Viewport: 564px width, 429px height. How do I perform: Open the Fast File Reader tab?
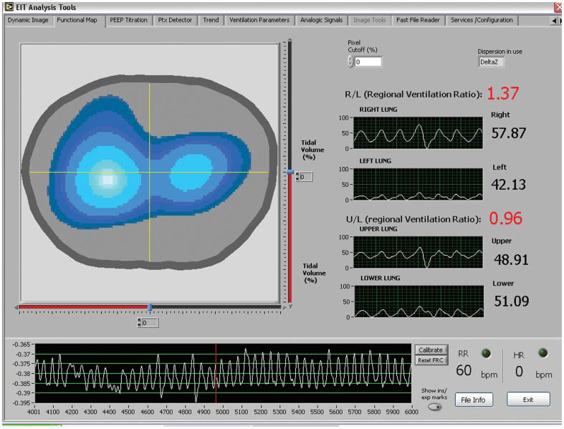[419, 20]
